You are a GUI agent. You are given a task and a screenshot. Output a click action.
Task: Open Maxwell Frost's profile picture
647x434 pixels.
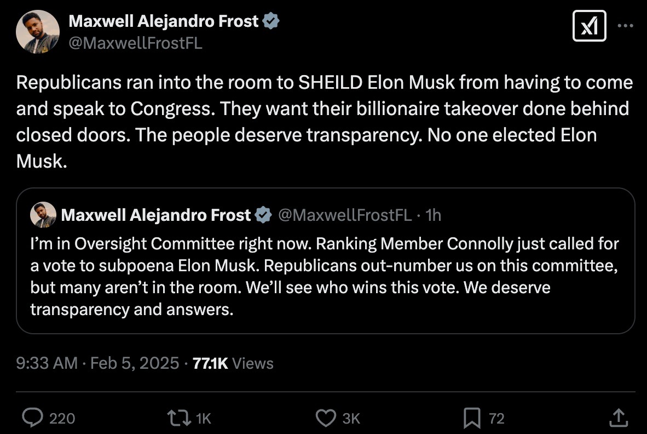tap(37, 30)
